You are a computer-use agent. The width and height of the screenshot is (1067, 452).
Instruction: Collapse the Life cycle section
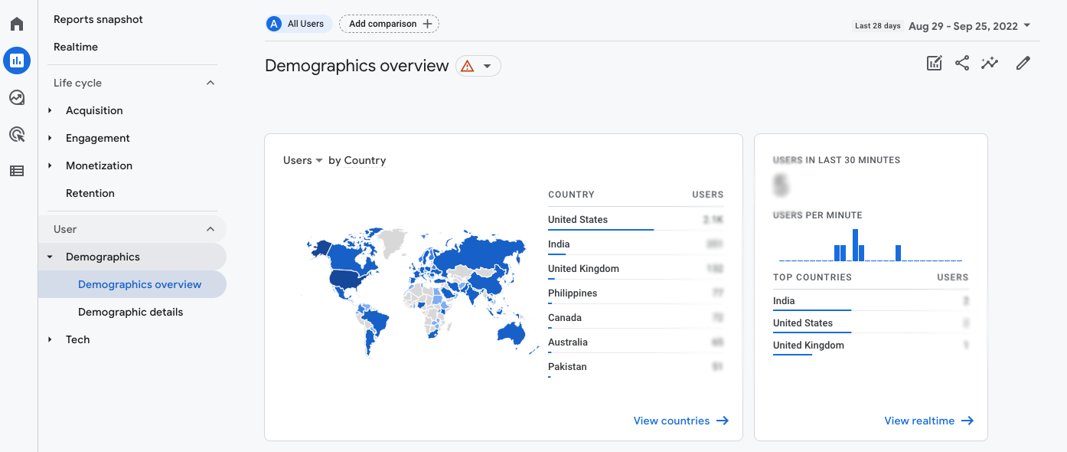(x=210, y=82)
